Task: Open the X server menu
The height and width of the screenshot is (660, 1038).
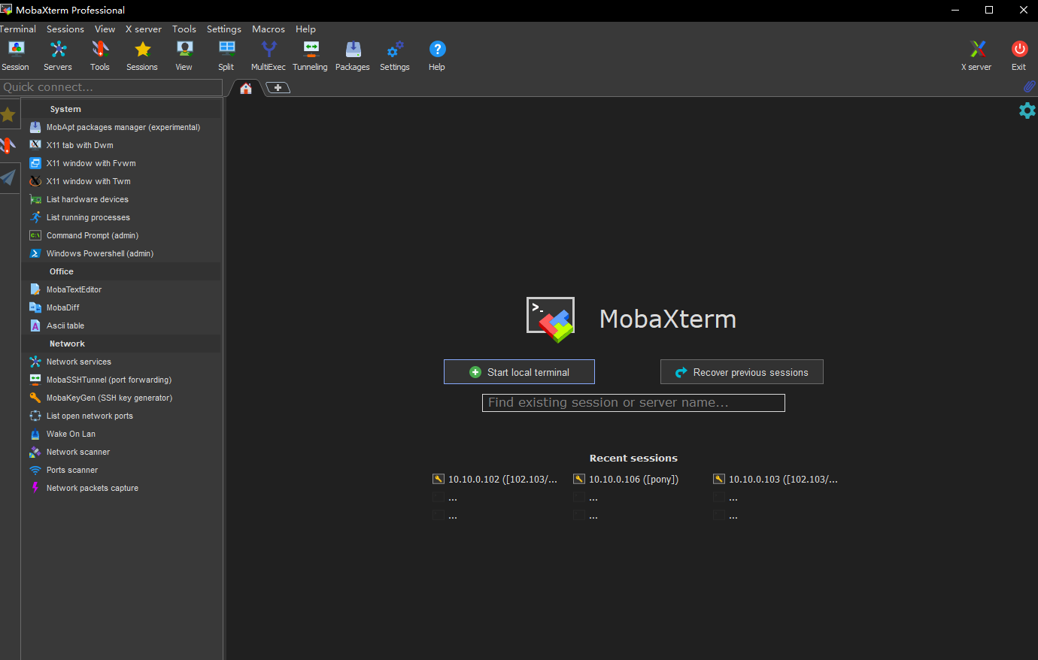Action: click(144, 29)
